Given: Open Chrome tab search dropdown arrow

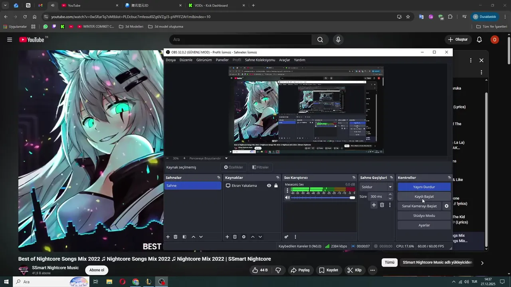Looking at the screenshot, I should 5,6.
